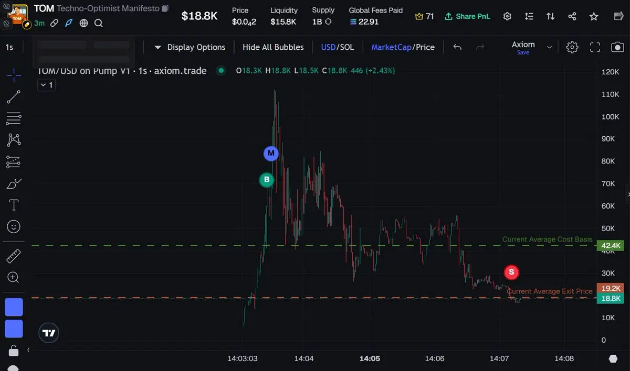Take chart snapshot with camera icon
This screenshot has height=371, width=630.
click(617, 47)
